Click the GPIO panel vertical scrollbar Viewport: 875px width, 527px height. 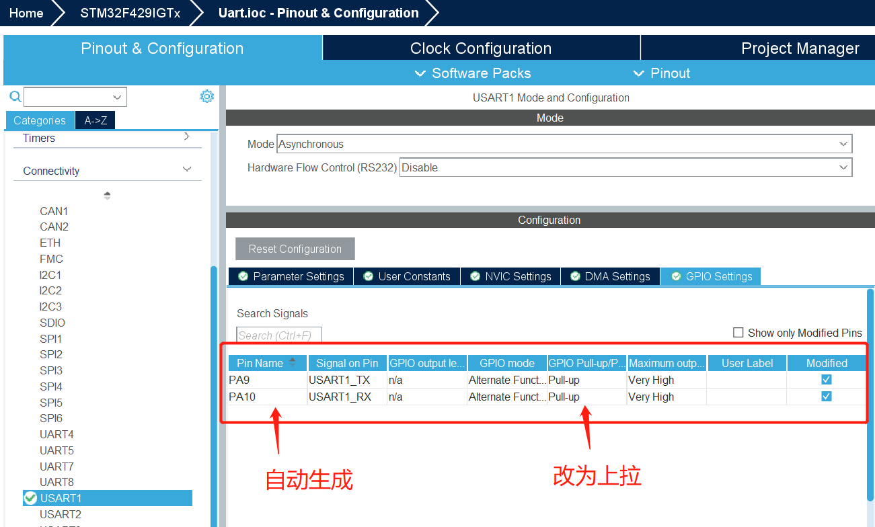pos(870,394)
